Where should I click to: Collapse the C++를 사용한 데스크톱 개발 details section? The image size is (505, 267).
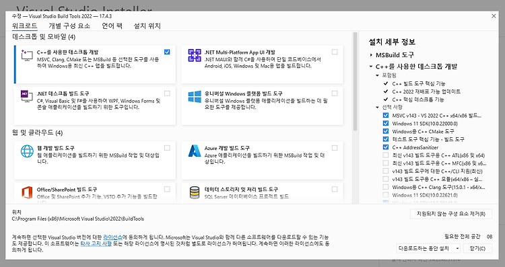click(x=371, y=67)
